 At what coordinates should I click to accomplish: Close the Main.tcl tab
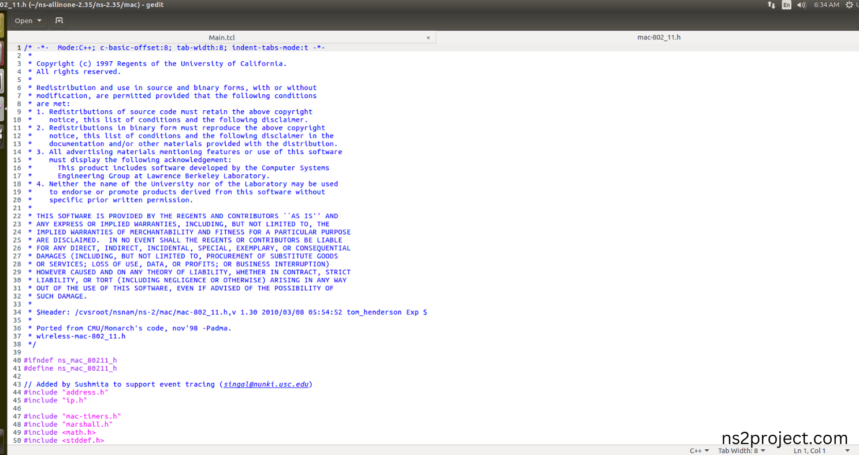(428, 38)
